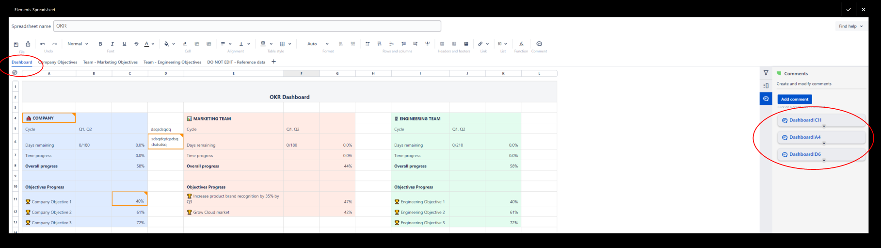Insert a link using the chain icon
Screen dimensions: 881x248
pos(480,44)
